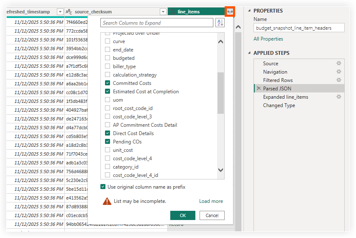
Task: Check the calculation_strategy checkbox
Action: (108, 75)
